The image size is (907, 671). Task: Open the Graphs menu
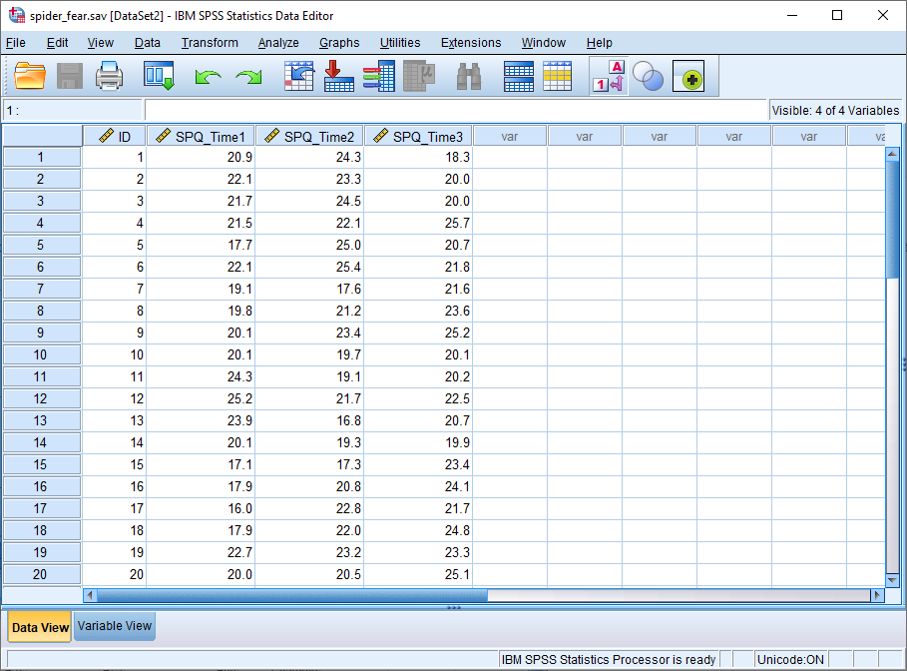click(x=338, y=43)
